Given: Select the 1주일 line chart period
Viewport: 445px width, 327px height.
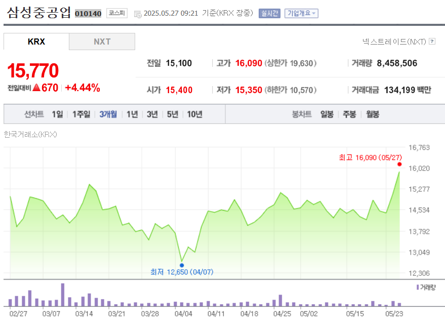Looking at the screenshot, I should point(81,114).
